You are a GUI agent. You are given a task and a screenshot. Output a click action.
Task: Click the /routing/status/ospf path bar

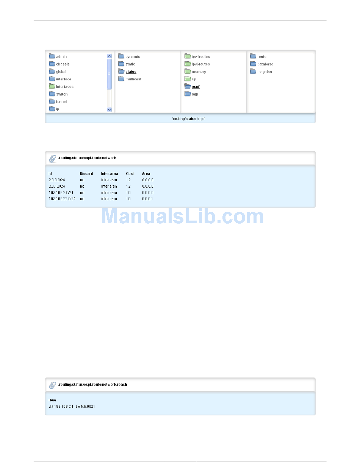180,119
